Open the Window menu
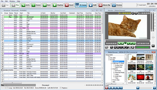 coord(12,1)
